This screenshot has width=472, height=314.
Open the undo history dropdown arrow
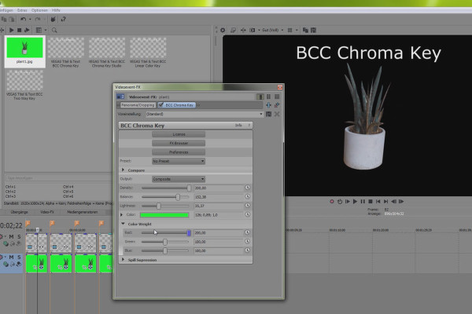tap(30, 20)
